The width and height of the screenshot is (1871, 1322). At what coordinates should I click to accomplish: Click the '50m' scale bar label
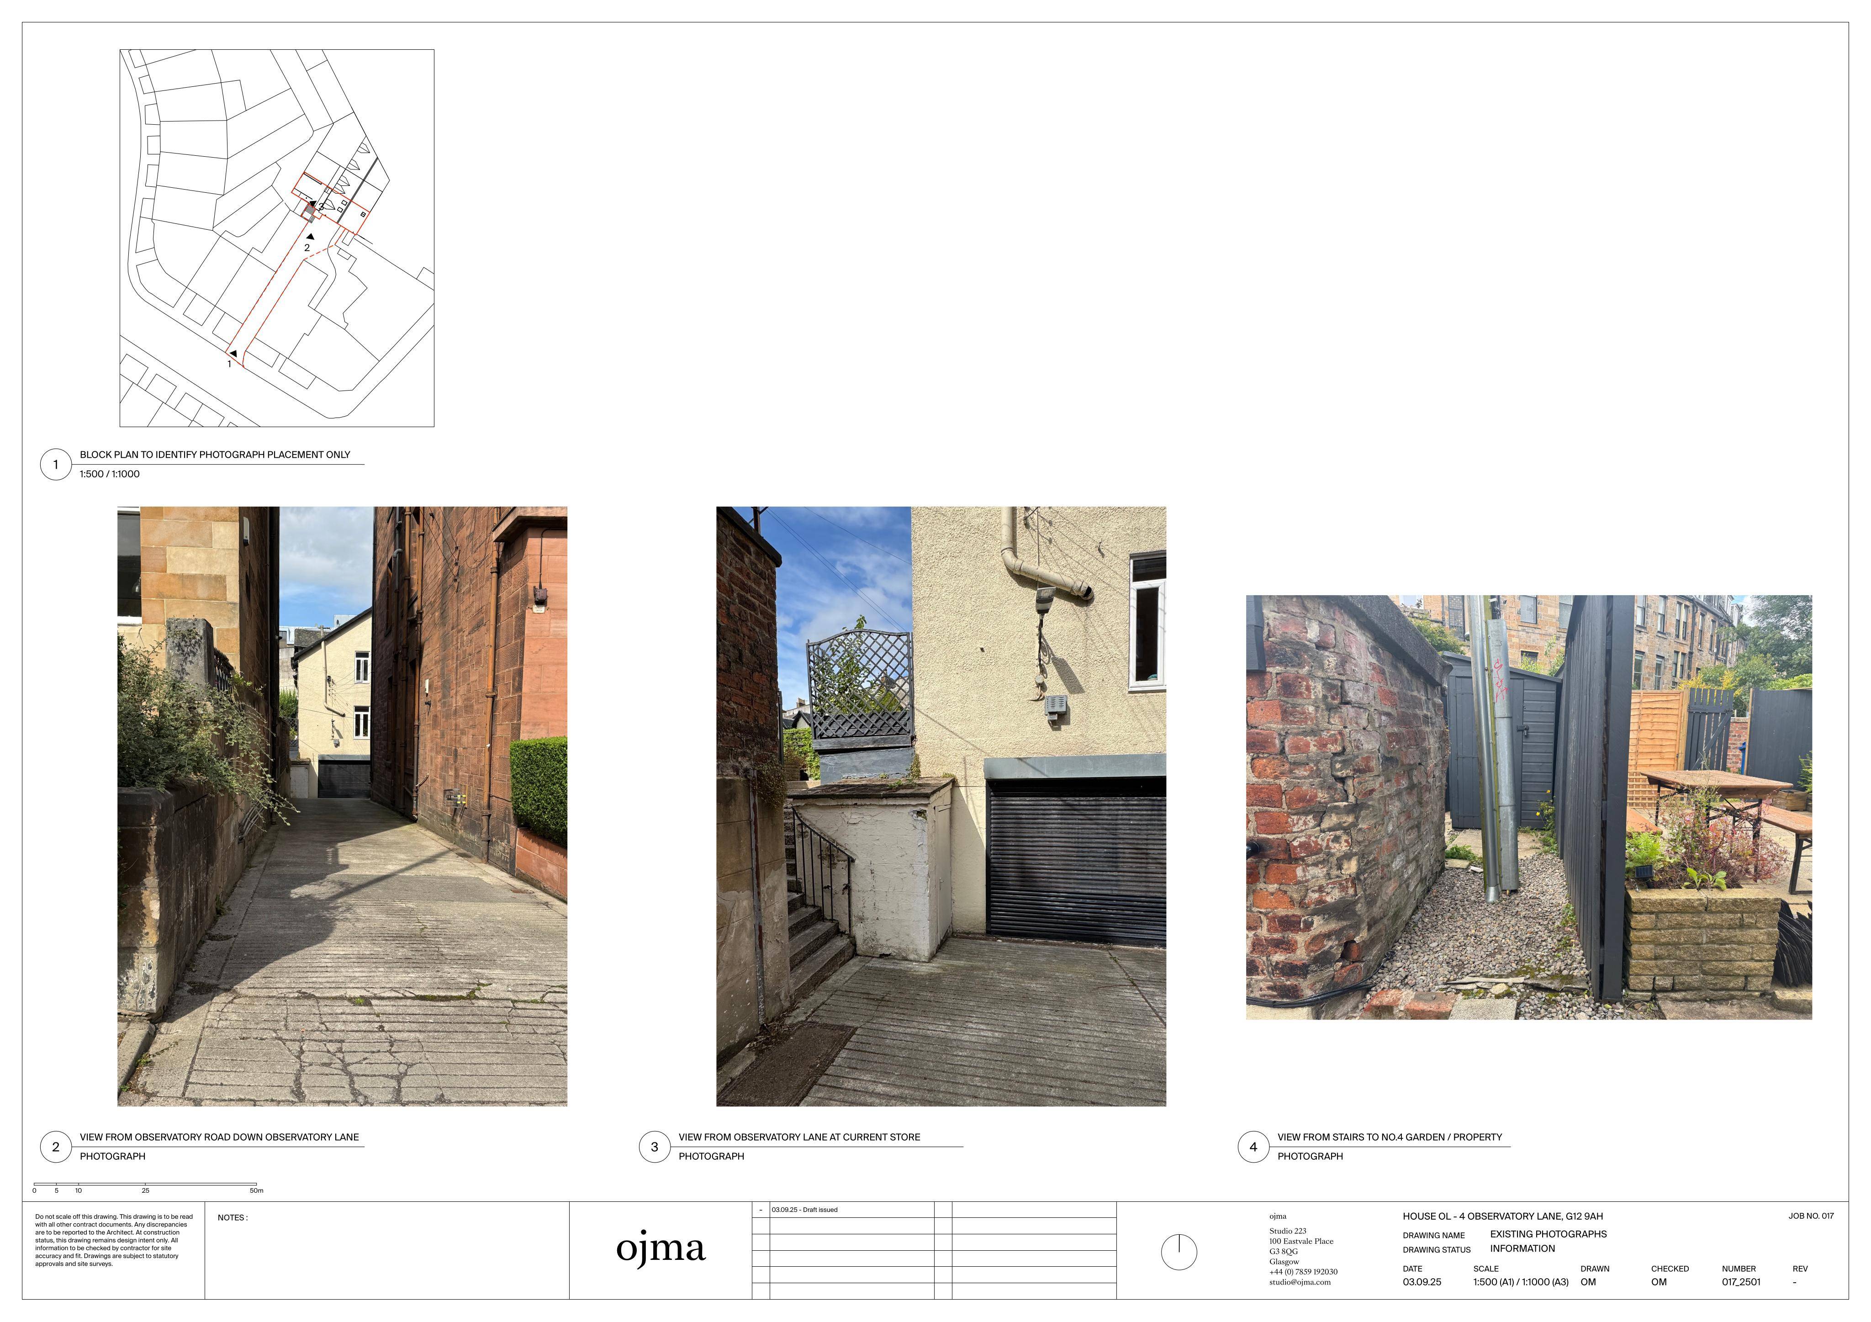[x=257, y=1191]
